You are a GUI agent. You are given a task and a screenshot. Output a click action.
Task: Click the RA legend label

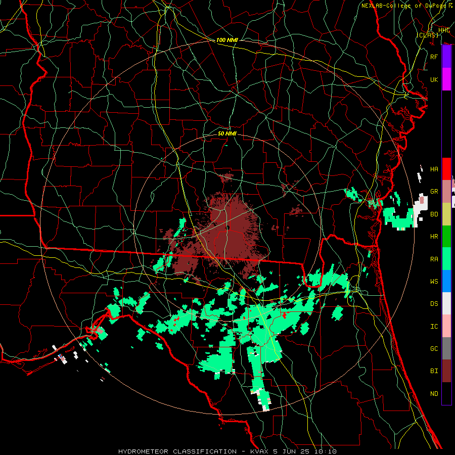tap(434, 259)
